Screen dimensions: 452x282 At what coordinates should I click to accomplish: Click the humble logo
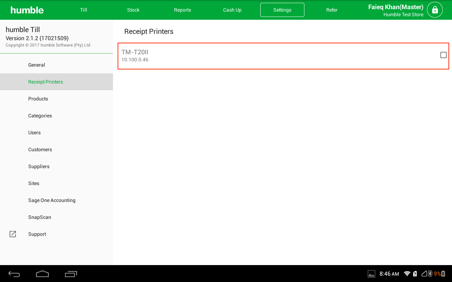tap(27, 10)
